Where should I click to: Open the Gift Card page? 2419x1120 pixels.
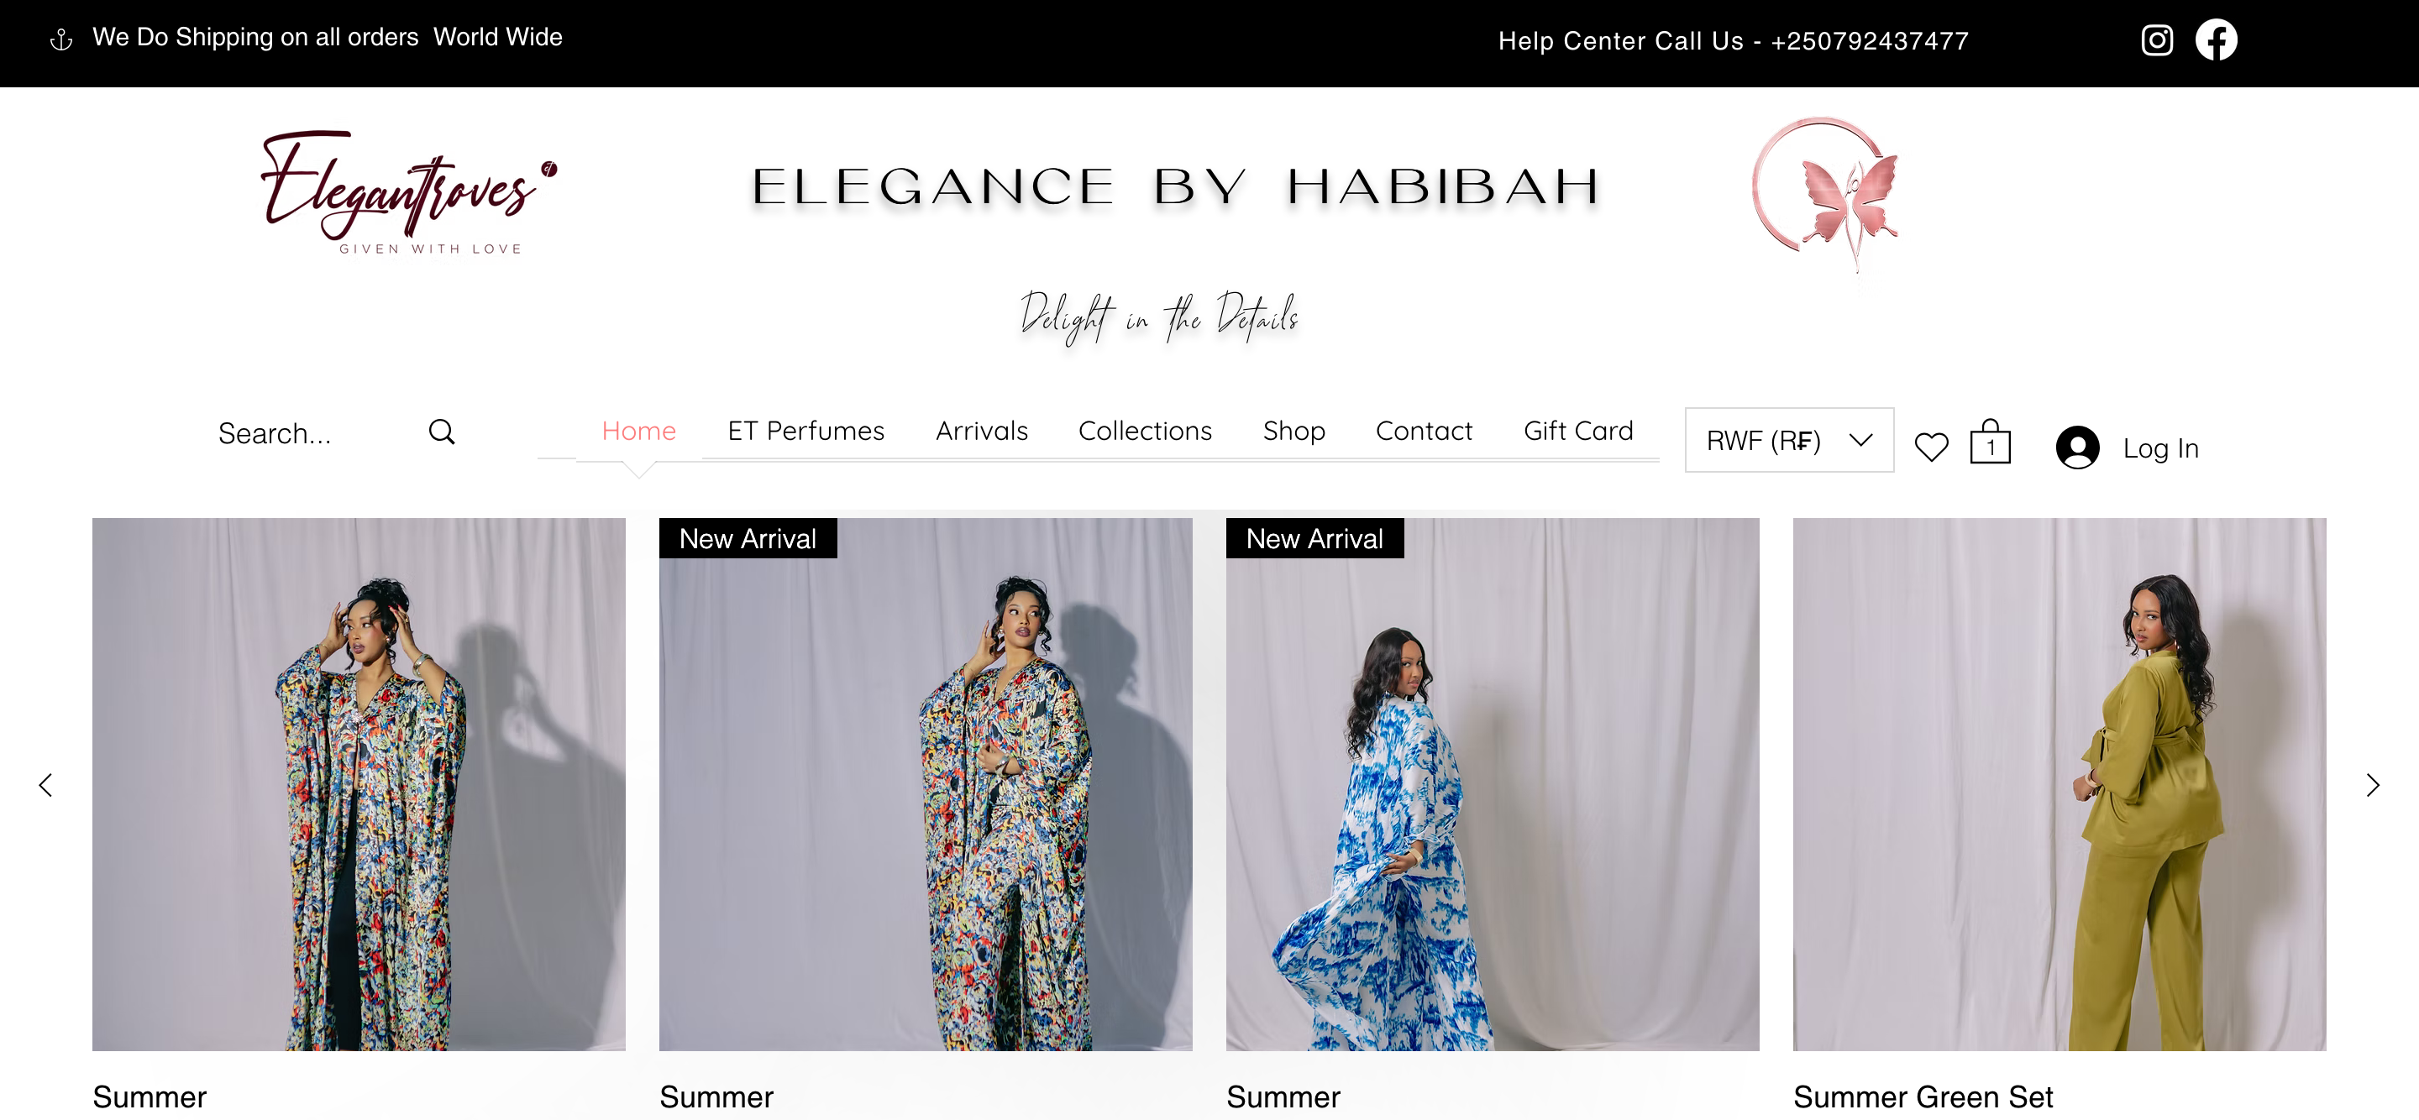(1577, 431)
